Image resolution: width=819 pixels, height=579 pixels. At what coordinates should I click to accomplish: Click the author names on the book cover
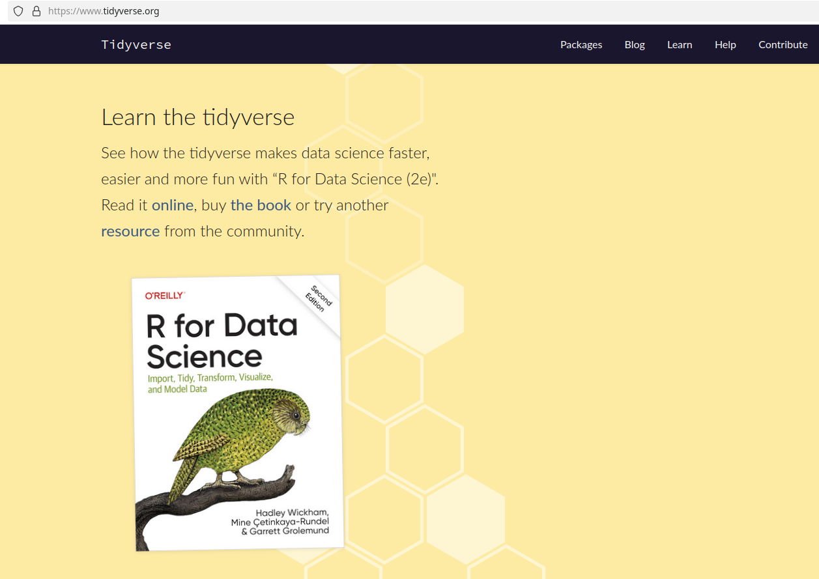click(280, 522)
